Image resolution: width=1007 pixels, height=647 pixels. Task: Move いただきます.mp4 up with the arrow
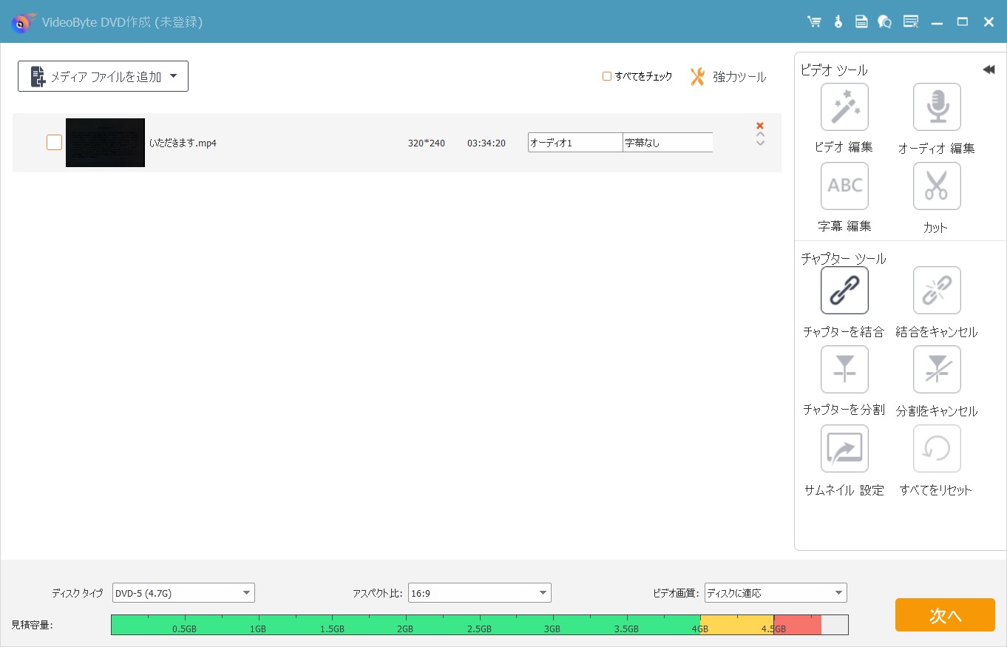(x=760, y=135)
